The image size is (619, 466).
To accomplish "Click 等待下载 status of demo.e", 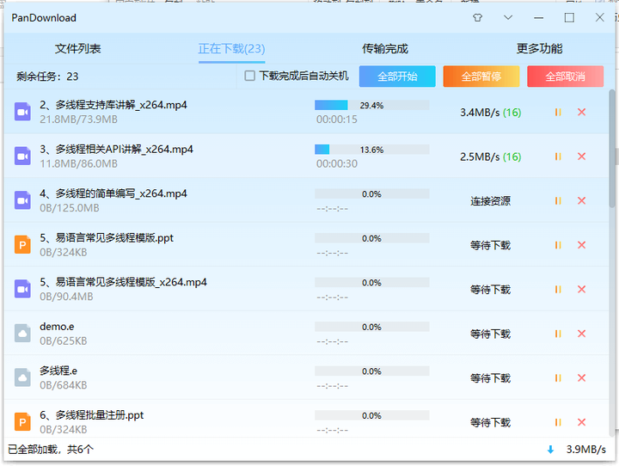I will (490, 334).
